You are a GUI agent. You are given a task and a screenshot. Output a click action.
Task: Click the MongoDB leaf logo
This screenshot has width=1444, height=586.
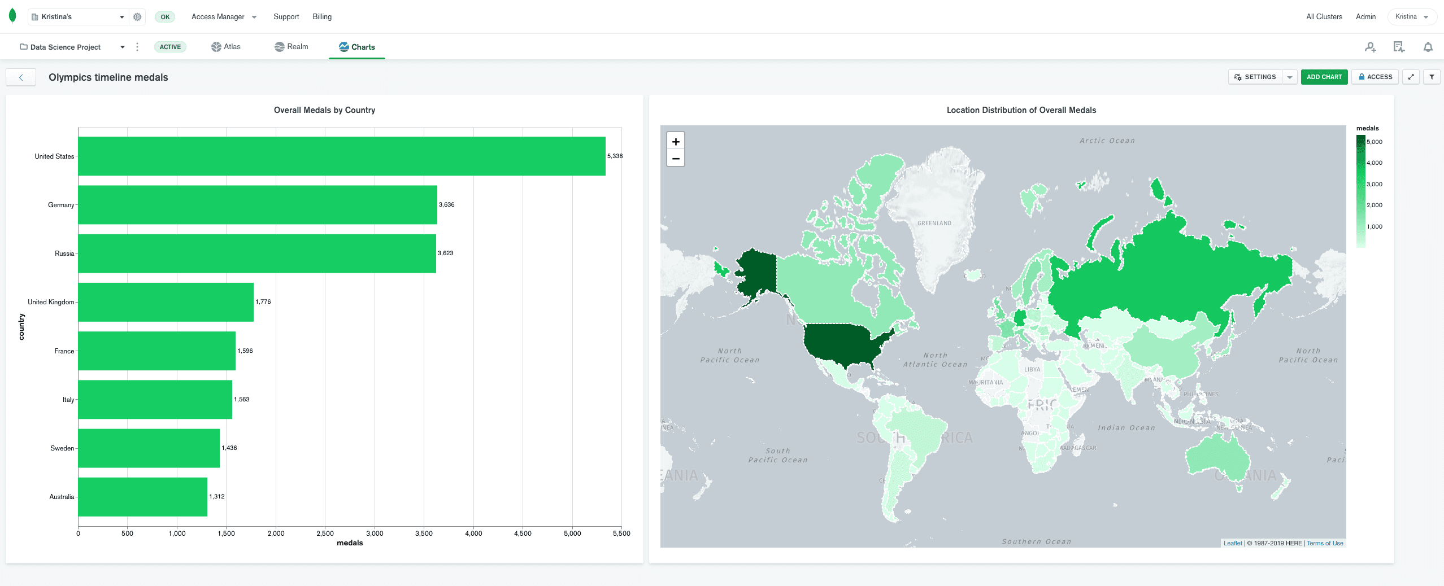pos(12,16)
